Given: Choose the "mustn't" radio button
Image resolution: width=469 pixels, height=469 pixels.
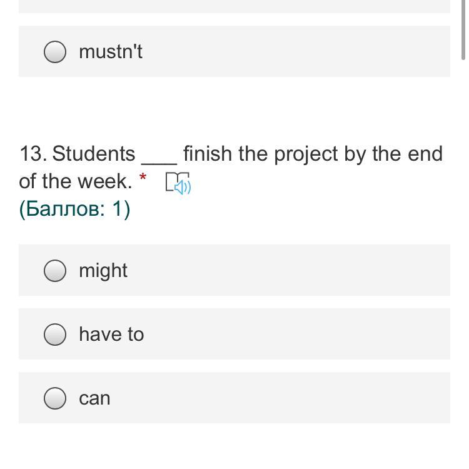Looking at the screenshot, I should tap(55, 52).
